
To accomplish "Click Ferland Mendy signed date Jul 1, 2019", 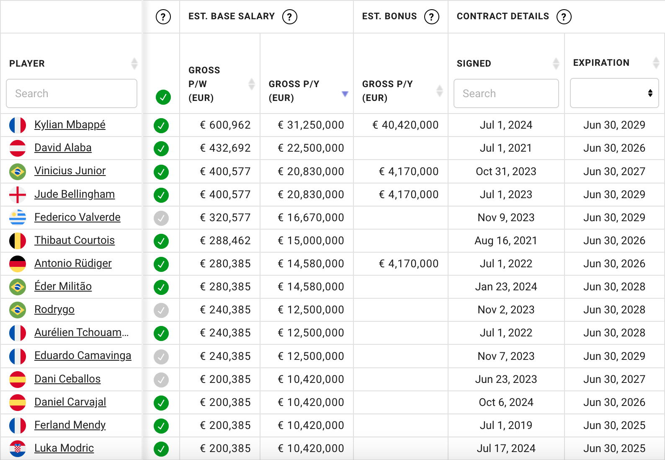I will coord(506,426).
